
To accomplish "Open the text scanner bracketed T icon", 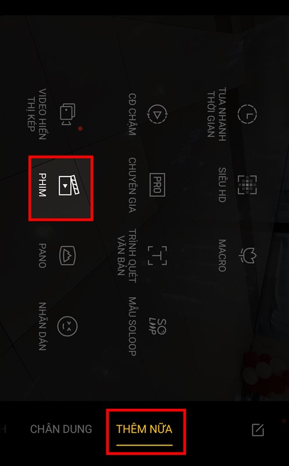I will click(157, 256).
